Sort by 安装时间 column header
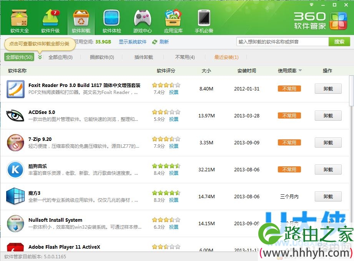The height and width of the screenshot is (261, 354). click(246, 70)
